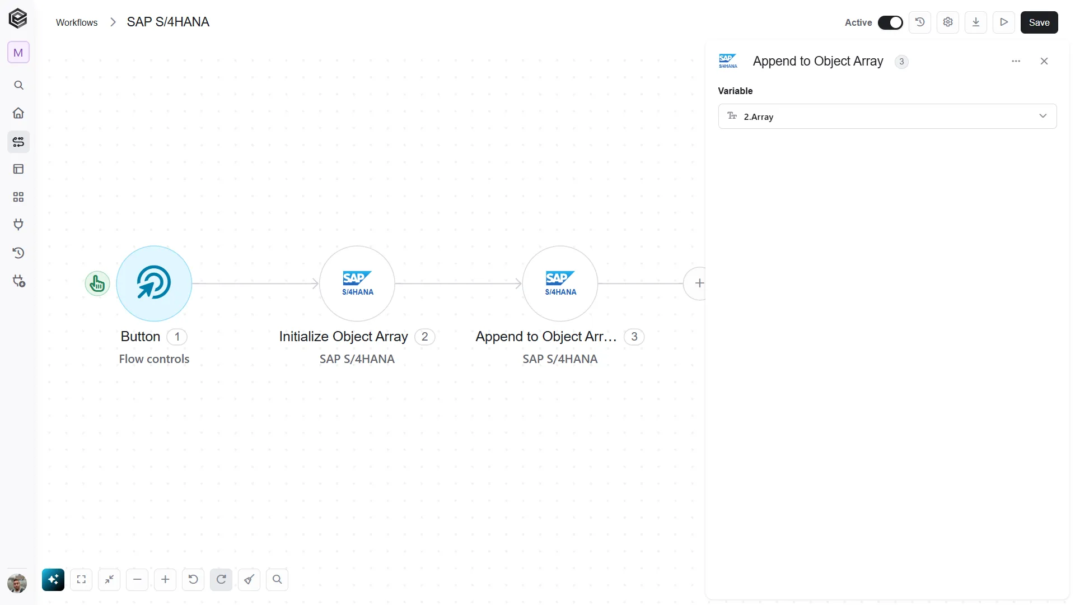The height and width of the screenshot is (605, 1075).
Task: Go to Home in the sidebar
Action: tap(18, 113)
